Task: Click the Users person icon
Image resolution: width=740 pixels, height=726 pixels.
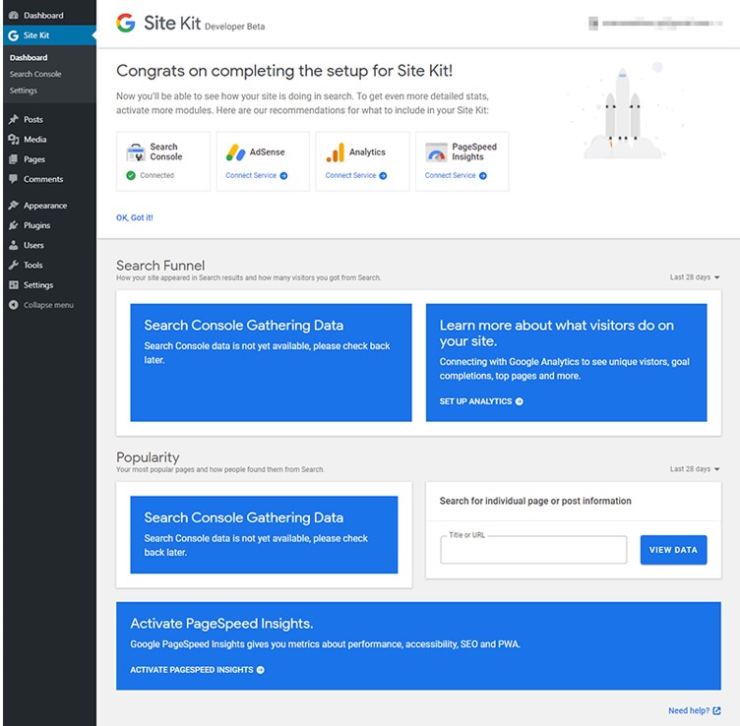Action: click(x=13, y=245)
